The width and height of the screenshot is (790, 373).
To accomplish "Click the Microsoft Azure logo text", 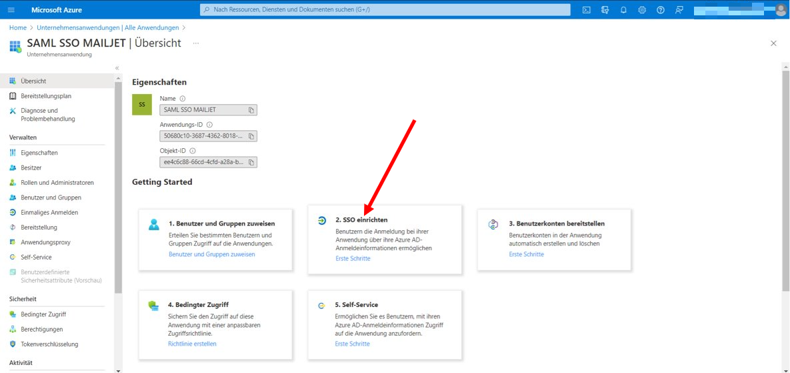I will click(57, 10).
